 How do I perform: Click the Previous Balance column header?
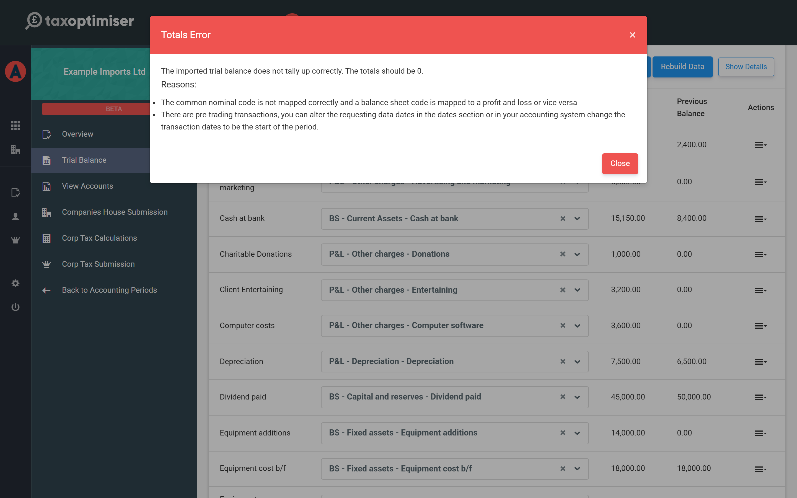692,107
